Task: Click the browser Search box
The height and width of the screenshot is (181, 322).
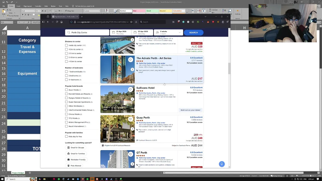Action: [152, 22]
